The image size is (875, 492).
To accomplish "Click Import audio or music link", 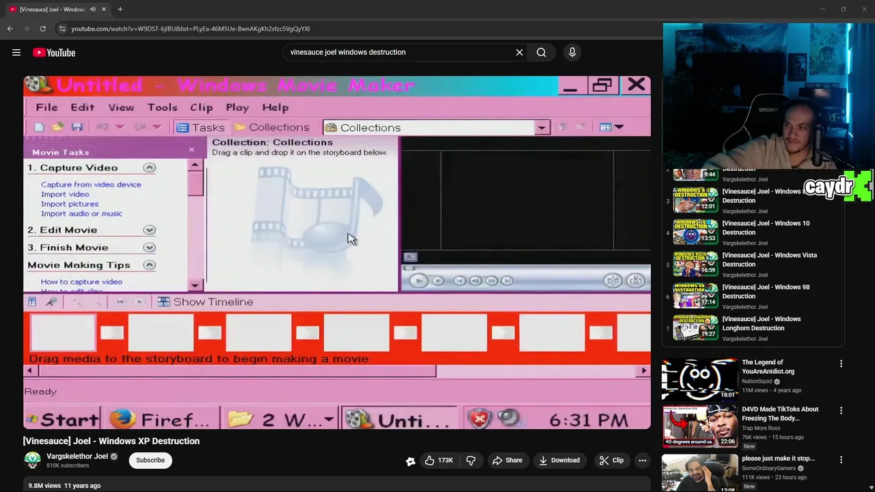I will (x=81, y=213).
